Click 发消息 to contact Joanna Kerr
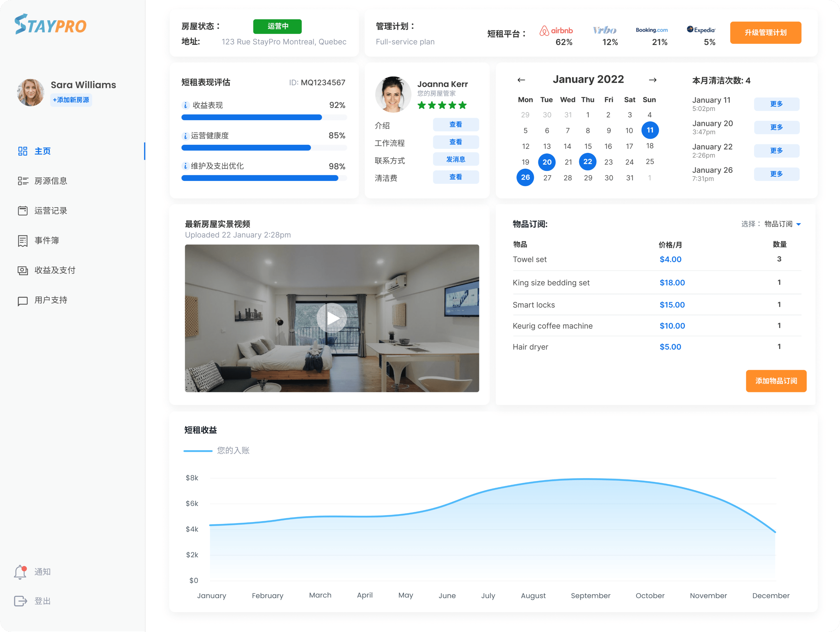The width and height of the screenshot is (840, 632). (x=456, y=161)
